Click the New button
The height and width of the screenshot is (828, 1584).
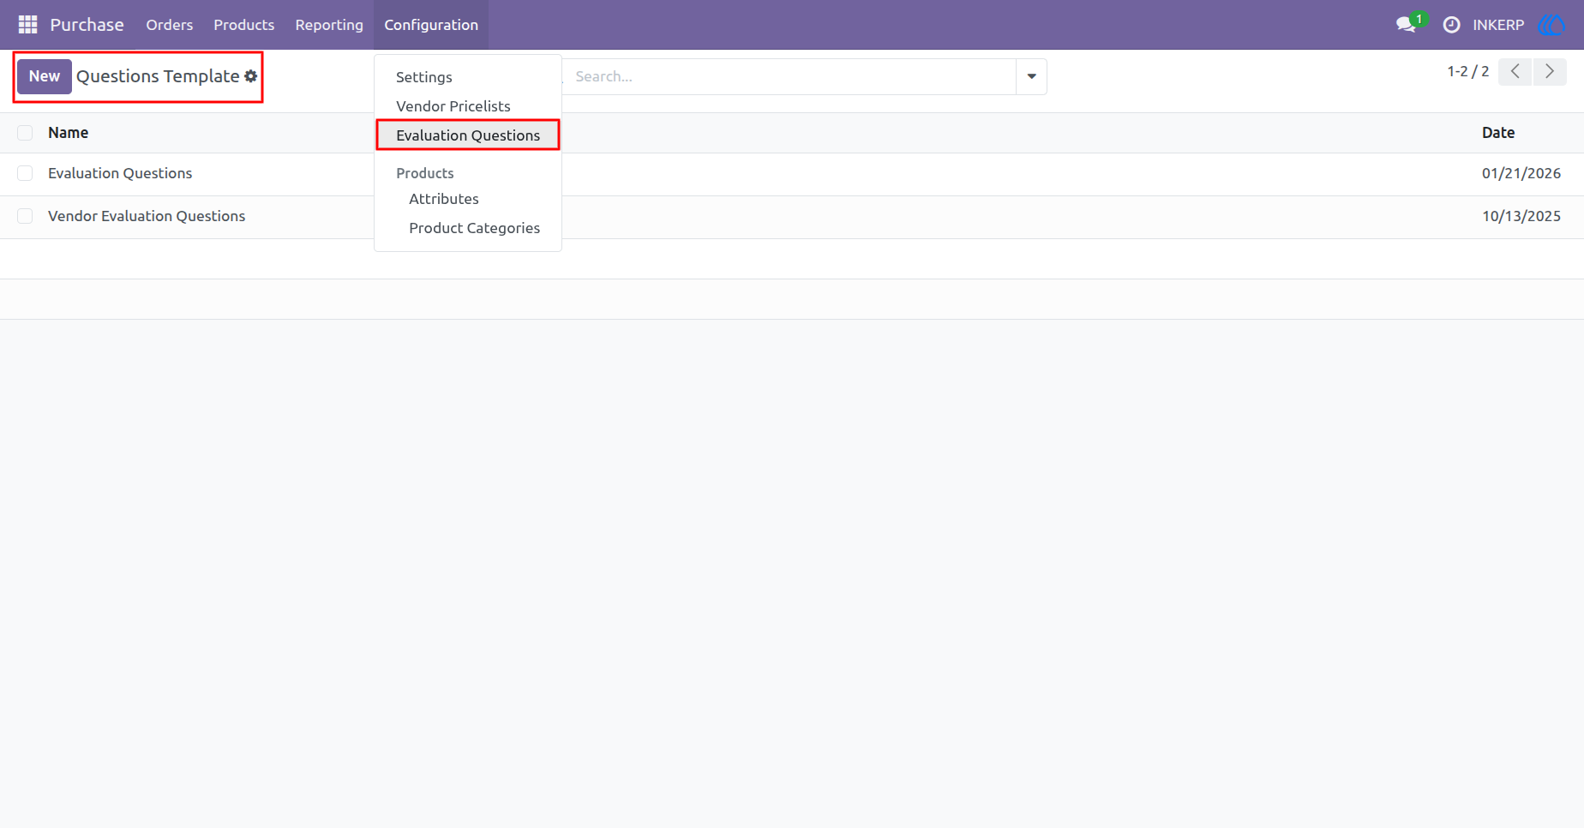pos(45,76)
